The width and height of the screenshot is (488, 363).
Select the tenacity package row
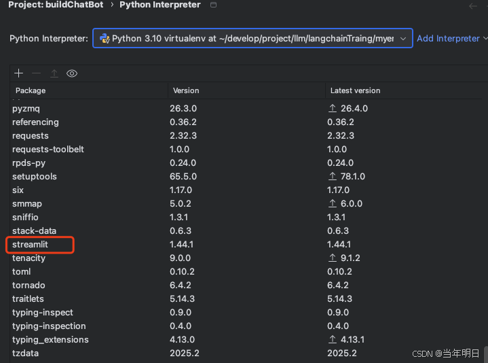tap(247, 258)
